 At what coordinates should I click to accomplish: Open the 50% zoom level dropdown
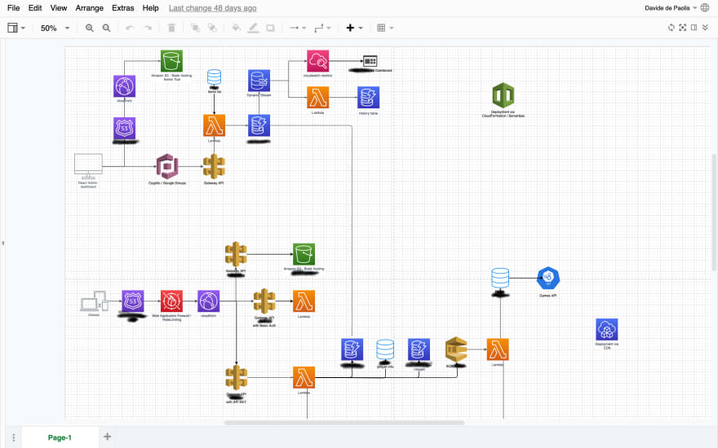55,28
